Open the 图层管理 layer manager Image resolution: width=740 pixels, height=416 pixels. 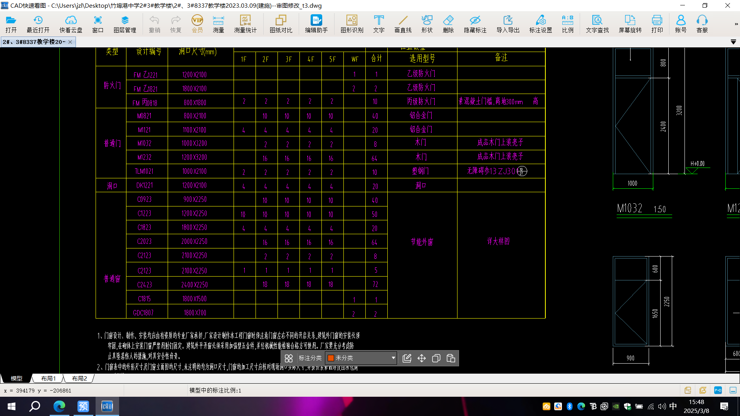tap(124, 24)
